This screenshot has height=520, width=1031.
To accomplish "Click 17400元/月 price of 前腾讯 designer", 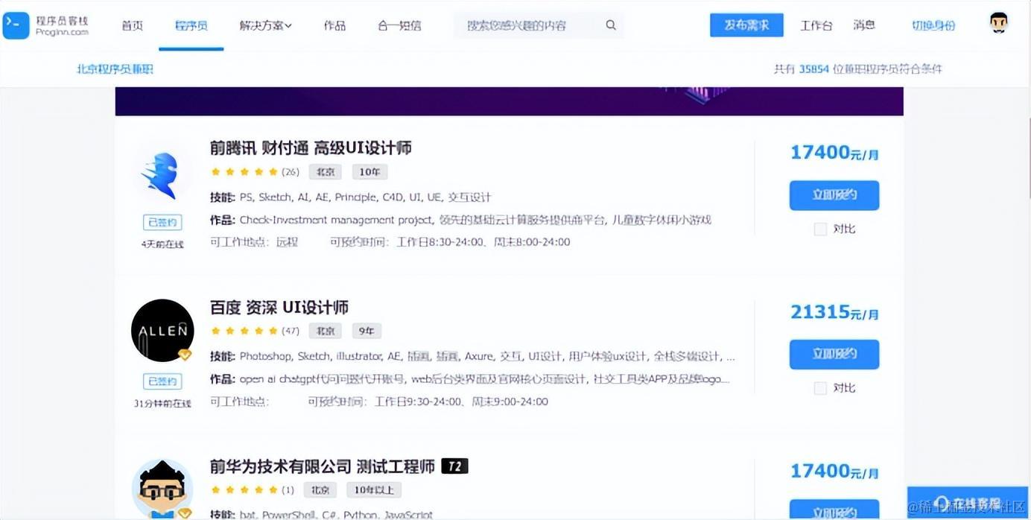I will pos(834,153).
